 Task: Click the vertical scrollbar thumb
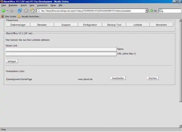[x=180, y=62]
